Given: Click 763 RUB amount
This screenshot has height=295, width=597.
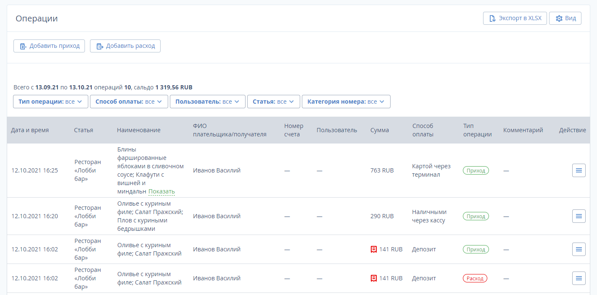Looking at the screenshot, I should (x=382, y=170).
